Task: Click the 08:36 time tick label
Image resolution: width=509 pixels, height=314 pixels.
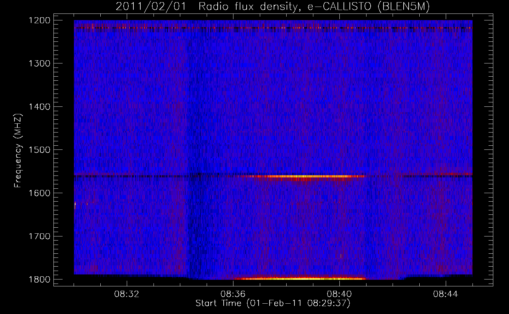Action: pos(233,294)
